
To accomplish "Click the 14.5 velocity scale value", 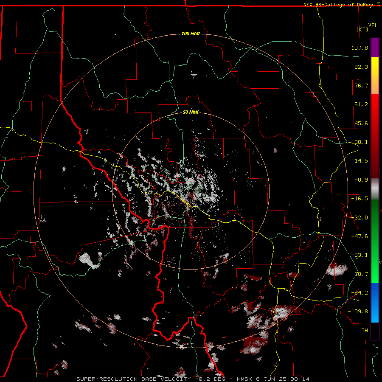I will click(361, 161).
